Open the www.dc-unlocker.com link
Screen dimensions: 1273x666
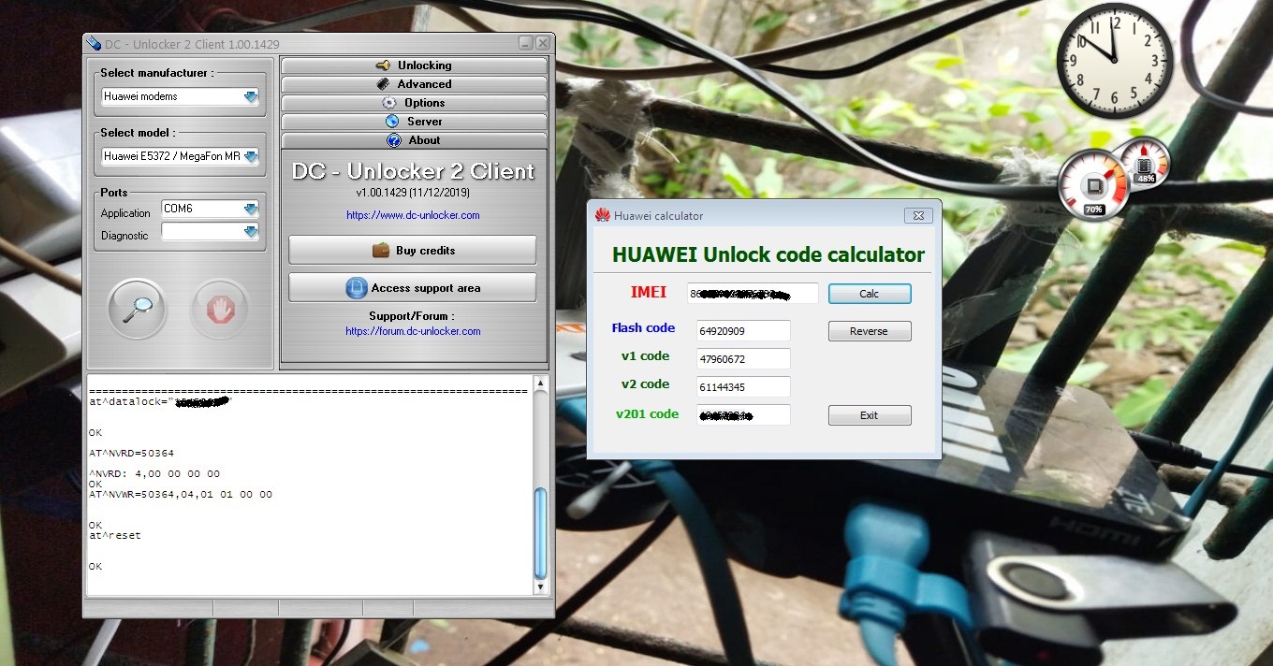coord(413,215)
